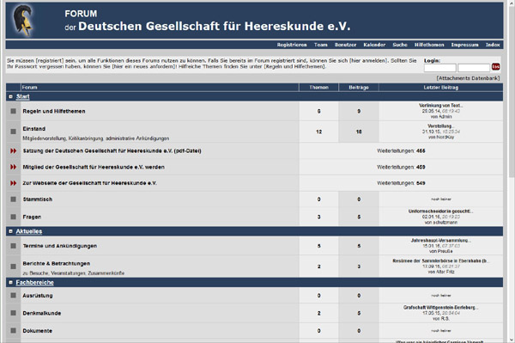Click the status icon beside Stammtisch
Image resolution: width=515 pixels, height=343 pixels.
point(13,199)
